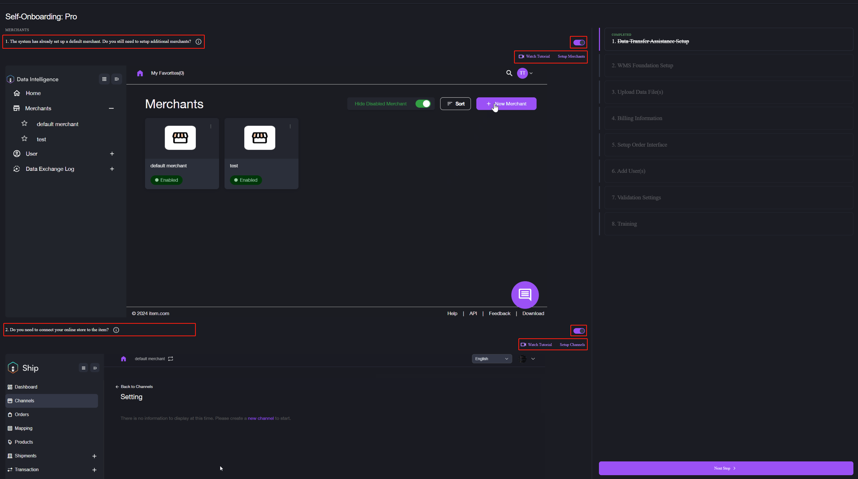Click the collapse sidebar icon in Ship panel
The width and height of the screenshot is (858, 479).
point(95,368)
